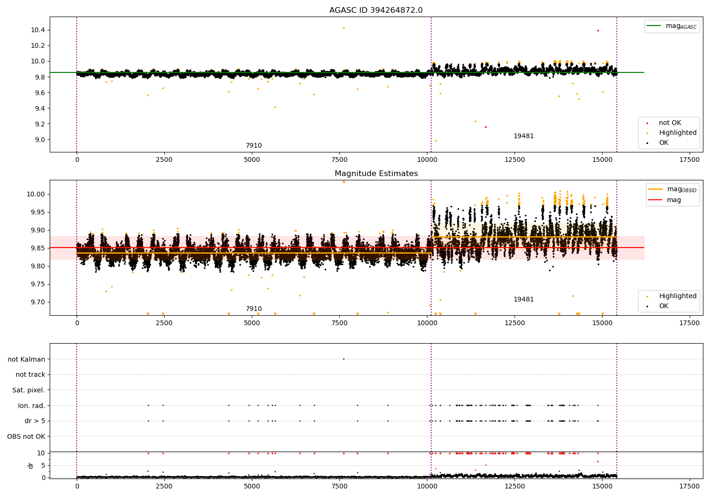Click the 'dr > 5' axis label

pos(35,421)
